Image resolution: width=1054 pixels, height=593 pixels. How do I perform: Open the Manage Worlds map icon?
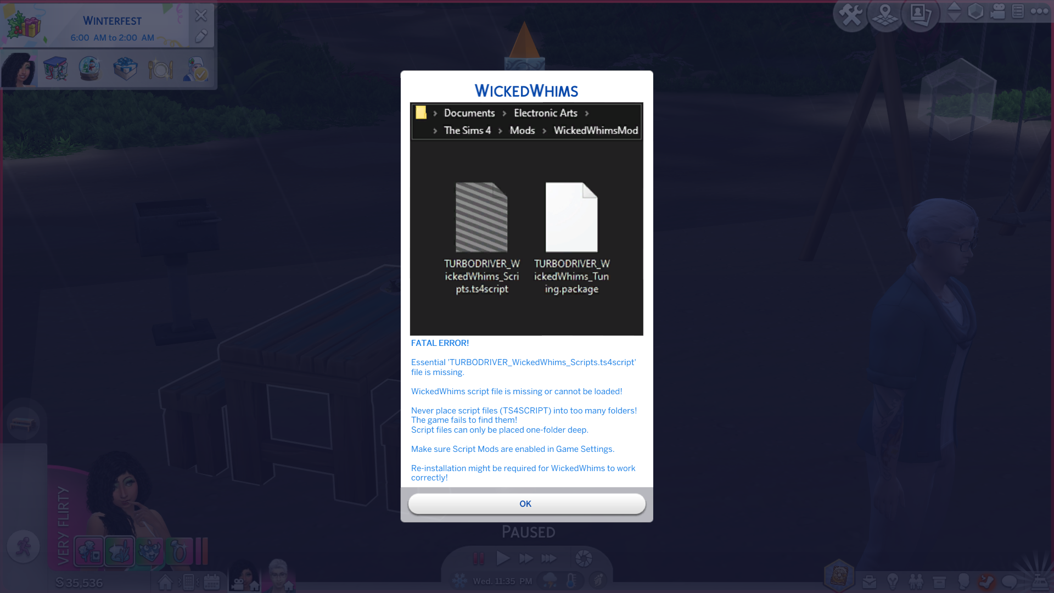coord(885,15)
